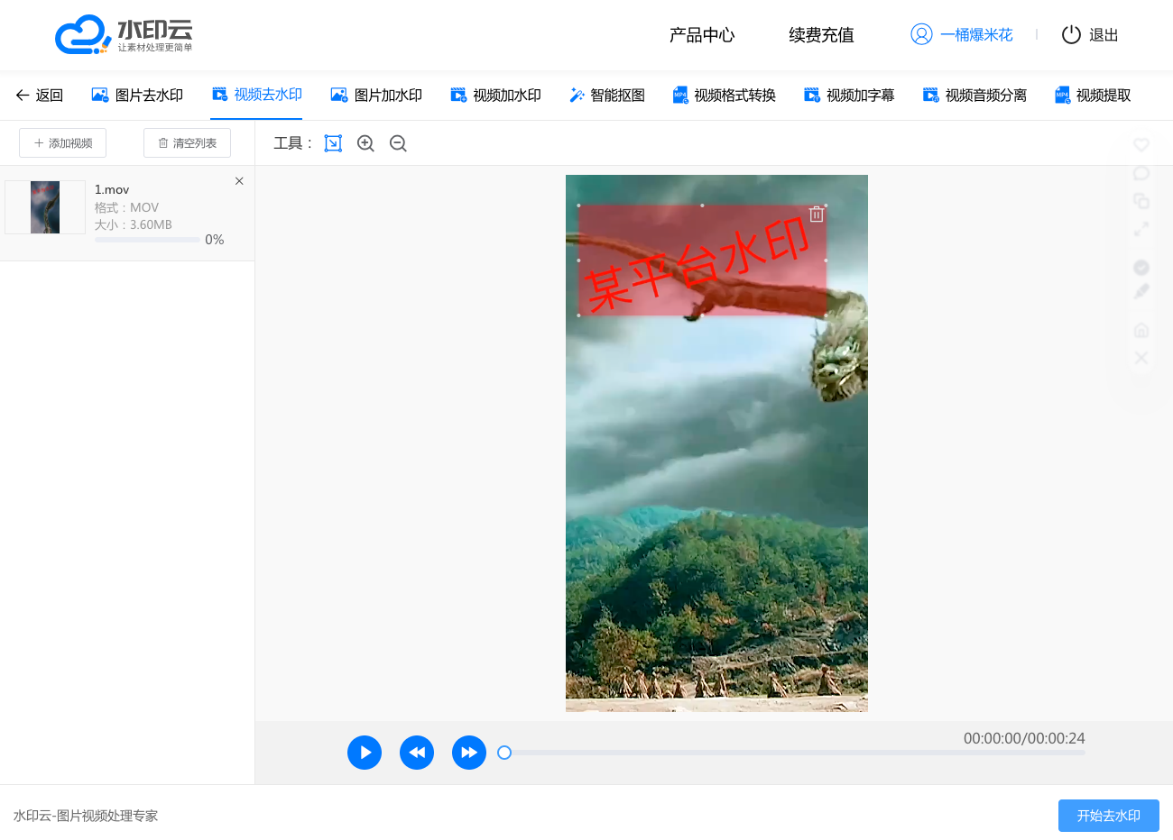Delete the watermark selection box with trash icon

(x=817, y=214)
